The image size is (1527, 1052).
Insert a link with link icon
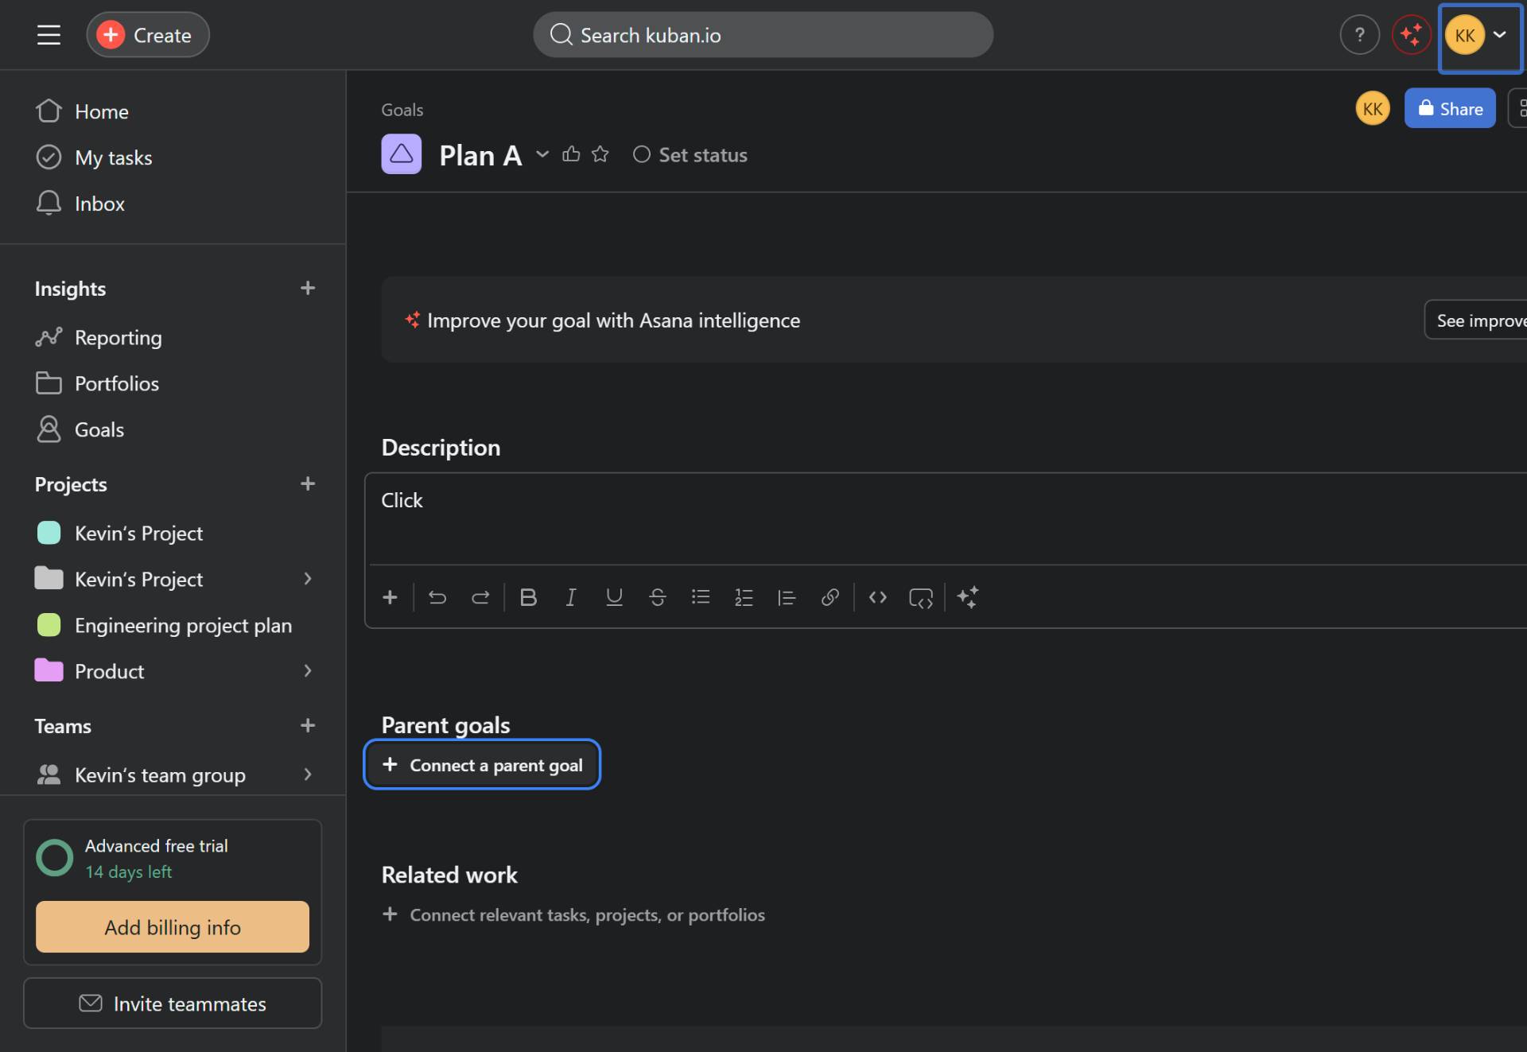pos(830,597)
